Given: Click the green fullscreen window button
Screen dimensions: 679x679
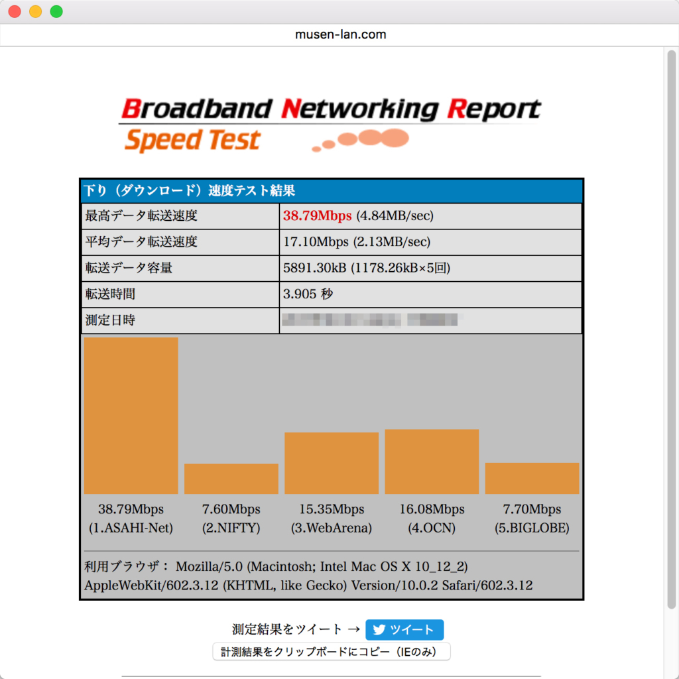Looking at the screenshot, I should pyautogui.click(x=56, y=11).
